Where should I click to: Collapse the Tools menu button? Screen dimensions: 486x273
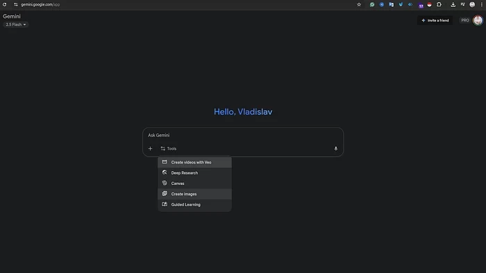pyautogui.click(x=169, y=149)
